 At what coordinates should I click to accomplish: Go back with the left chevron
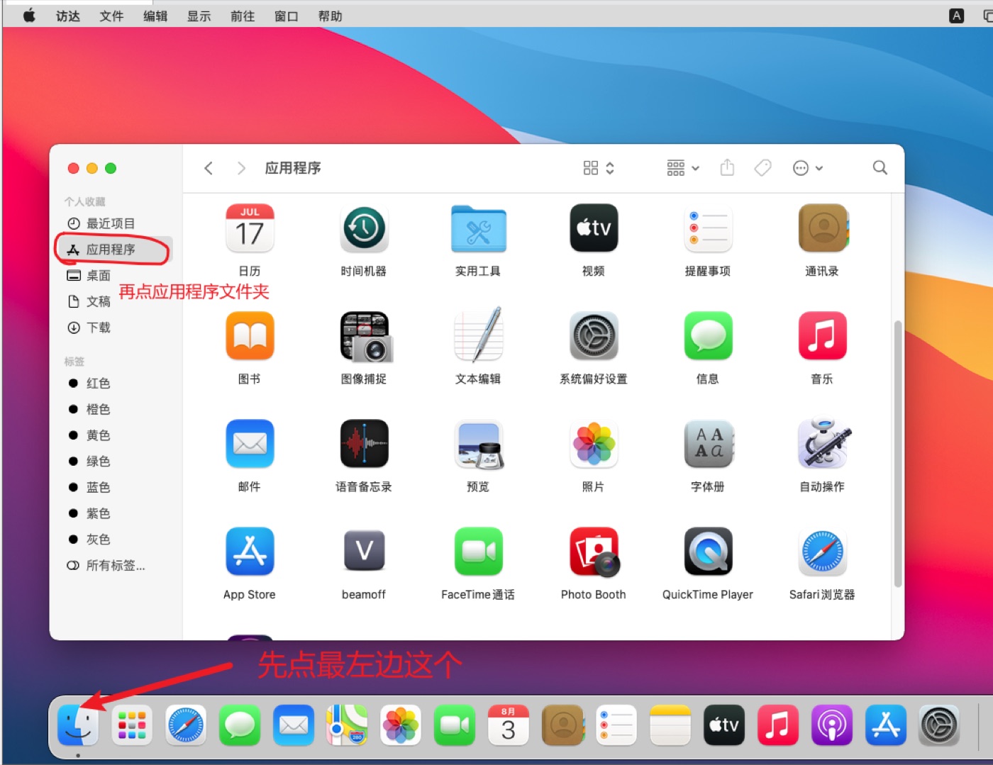(x=209, y=168)
